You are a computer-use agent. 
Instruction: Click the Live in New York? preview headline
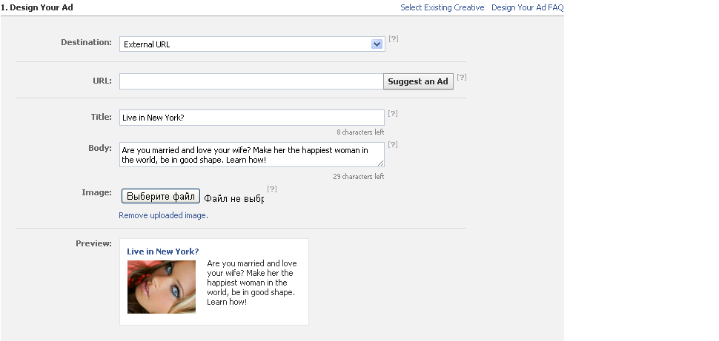(163, 251)
